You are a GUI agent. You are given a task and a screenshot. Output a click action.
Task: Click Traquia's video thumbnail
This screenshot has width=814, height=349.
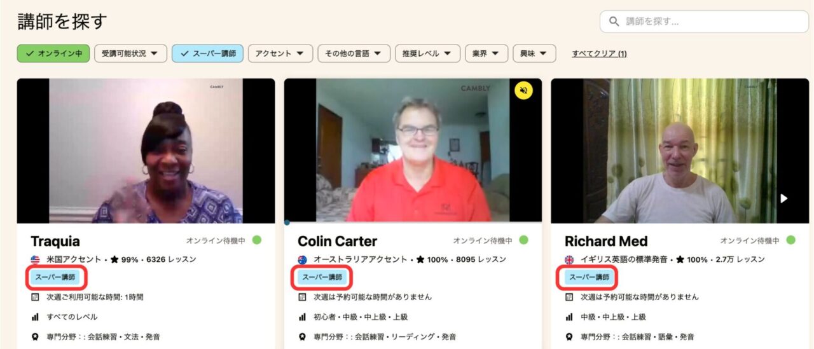pyautogui.click(x=146, y=151)
